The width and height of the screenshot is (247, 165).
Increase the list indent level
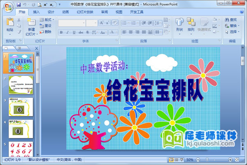150,23
